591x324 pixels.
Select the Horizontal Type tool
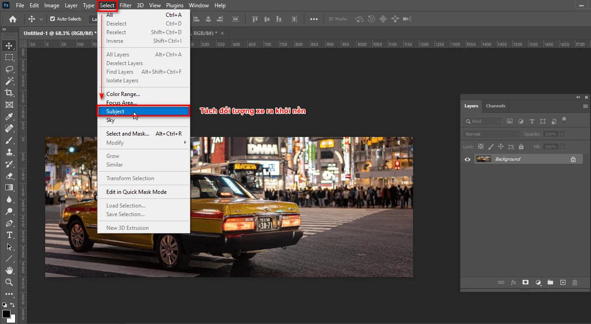tap(10, 235)
